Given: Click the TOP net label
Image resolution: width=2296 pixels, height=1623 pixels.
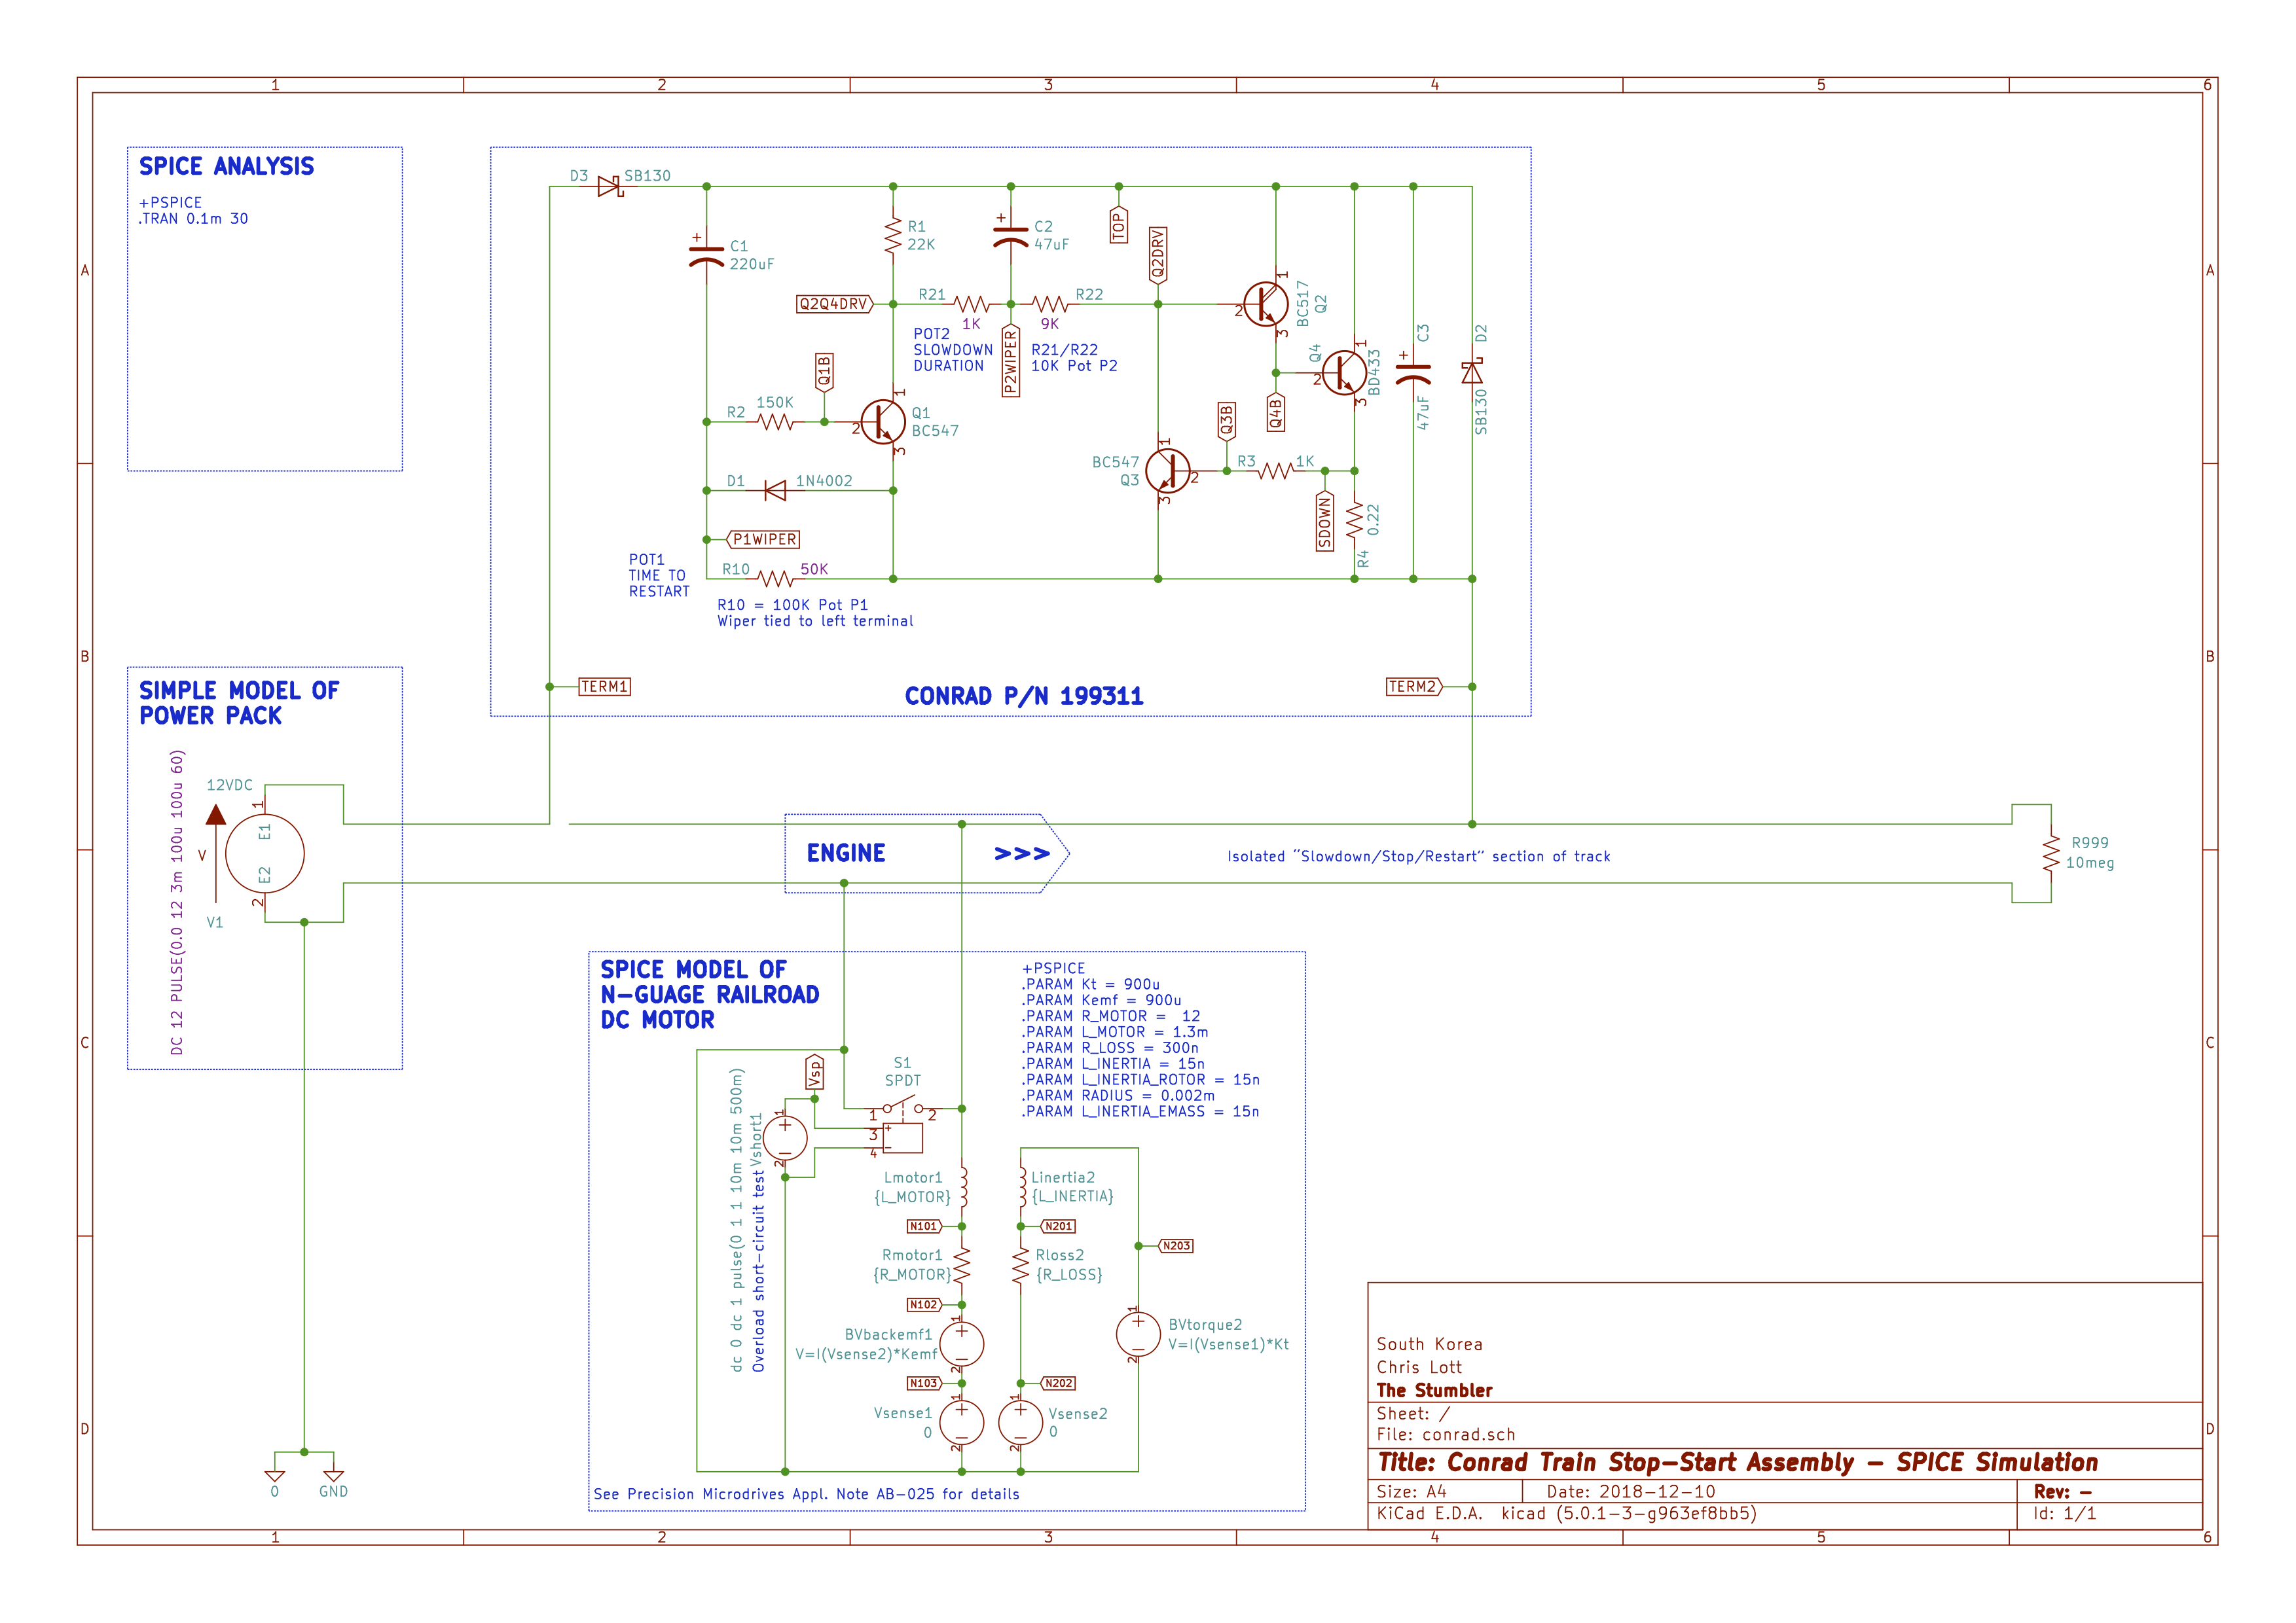Looking at the screenshot, I should (1118, 225).
